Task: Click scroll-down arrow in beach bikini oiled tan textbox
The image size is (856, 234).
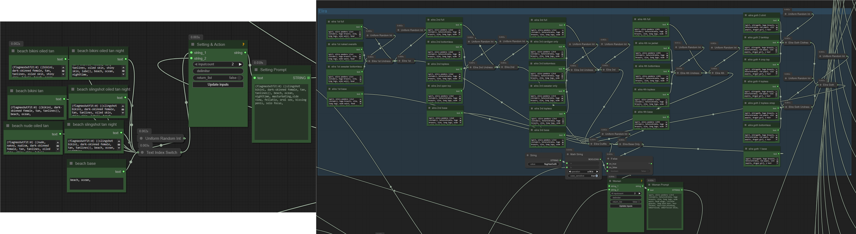Action: coord(63,74)
